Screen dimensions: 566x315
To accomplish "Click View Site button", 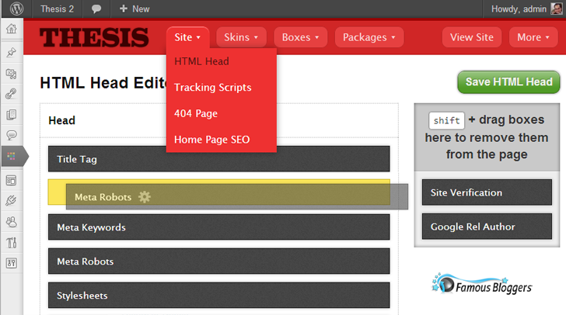I will click(x=472, y=37).
